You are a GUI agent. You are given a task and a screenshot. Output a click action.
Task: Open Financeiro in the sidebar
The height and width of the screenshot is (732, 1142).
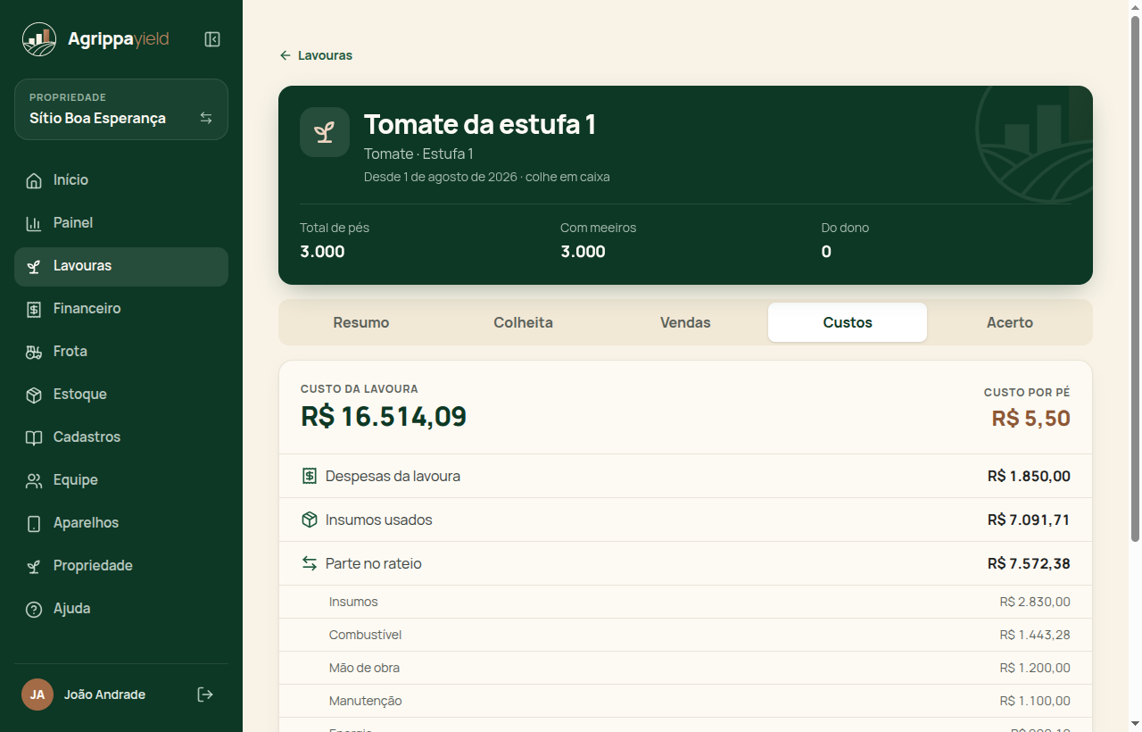pyautogui.click(x=121, y=309)
